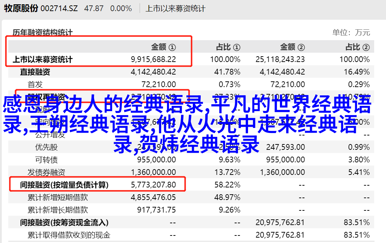Click the price change 0.00%
The height and width of the screenshot is (243, 386).
point(121,9)
